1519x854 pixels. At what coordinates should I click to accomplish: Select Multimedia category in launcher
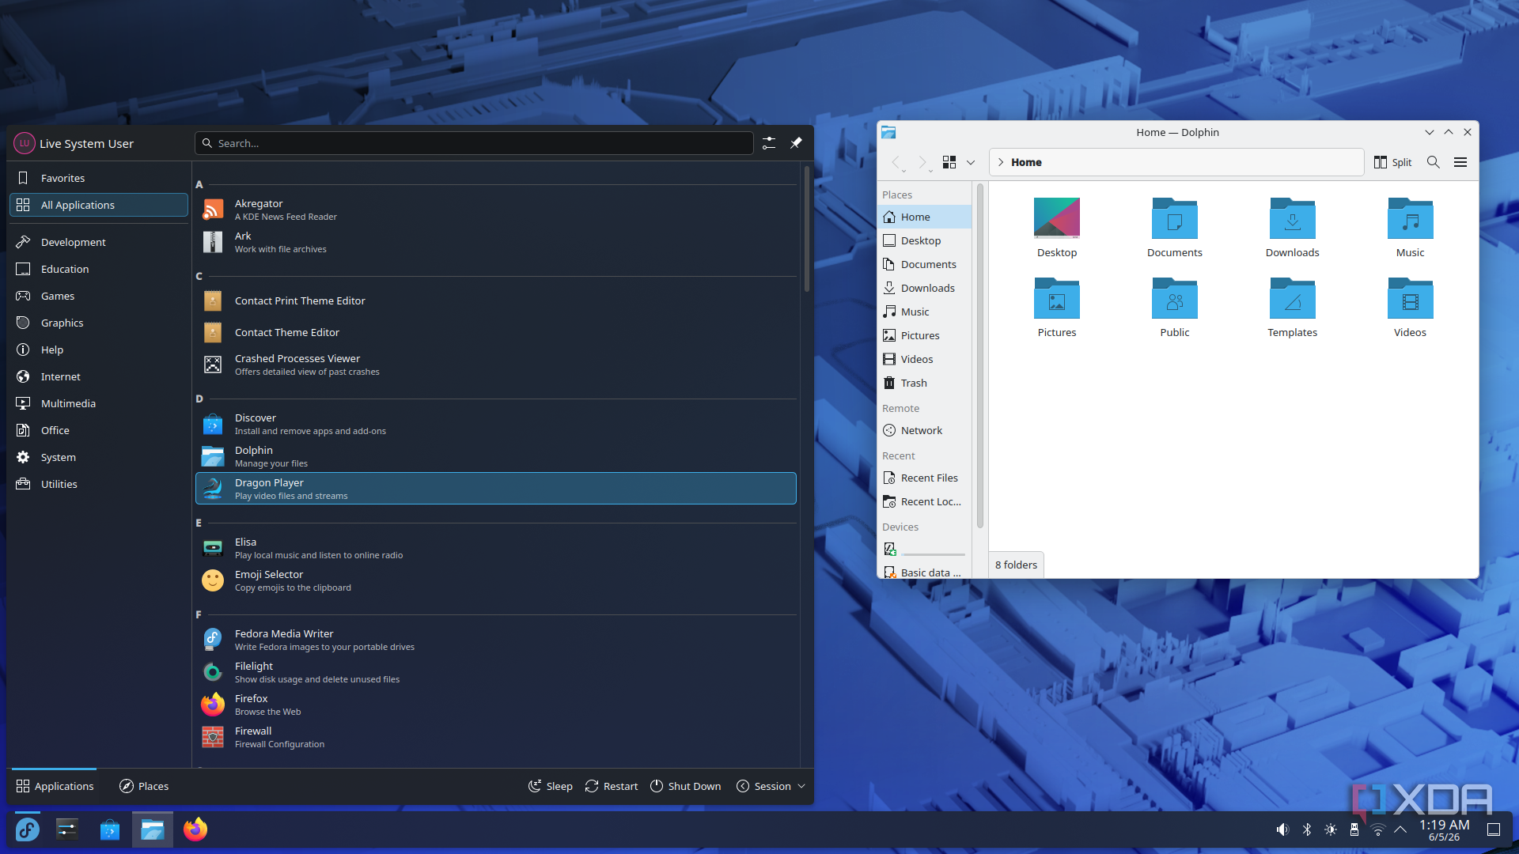[99, 403]
